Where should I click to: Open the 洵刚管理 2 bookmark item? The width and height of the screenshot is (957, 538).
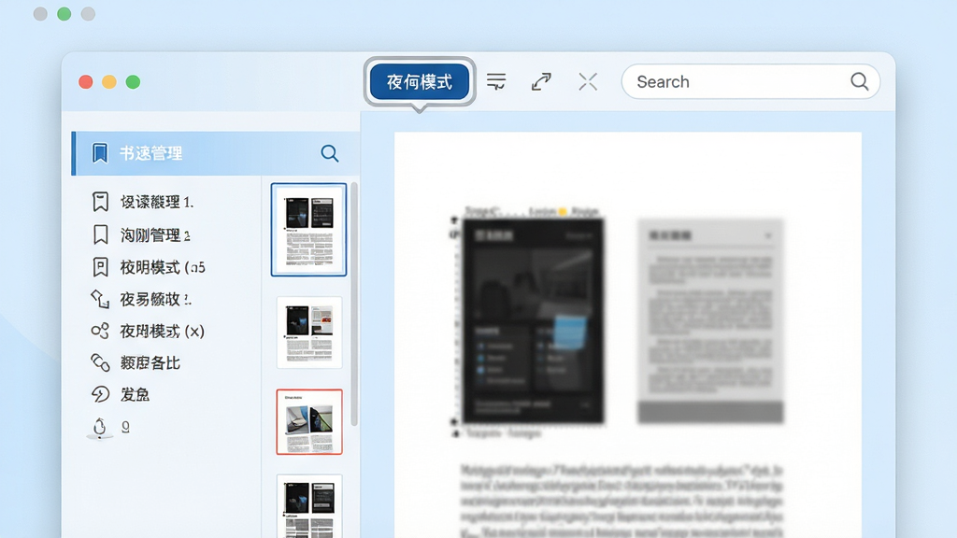[155, 234]
